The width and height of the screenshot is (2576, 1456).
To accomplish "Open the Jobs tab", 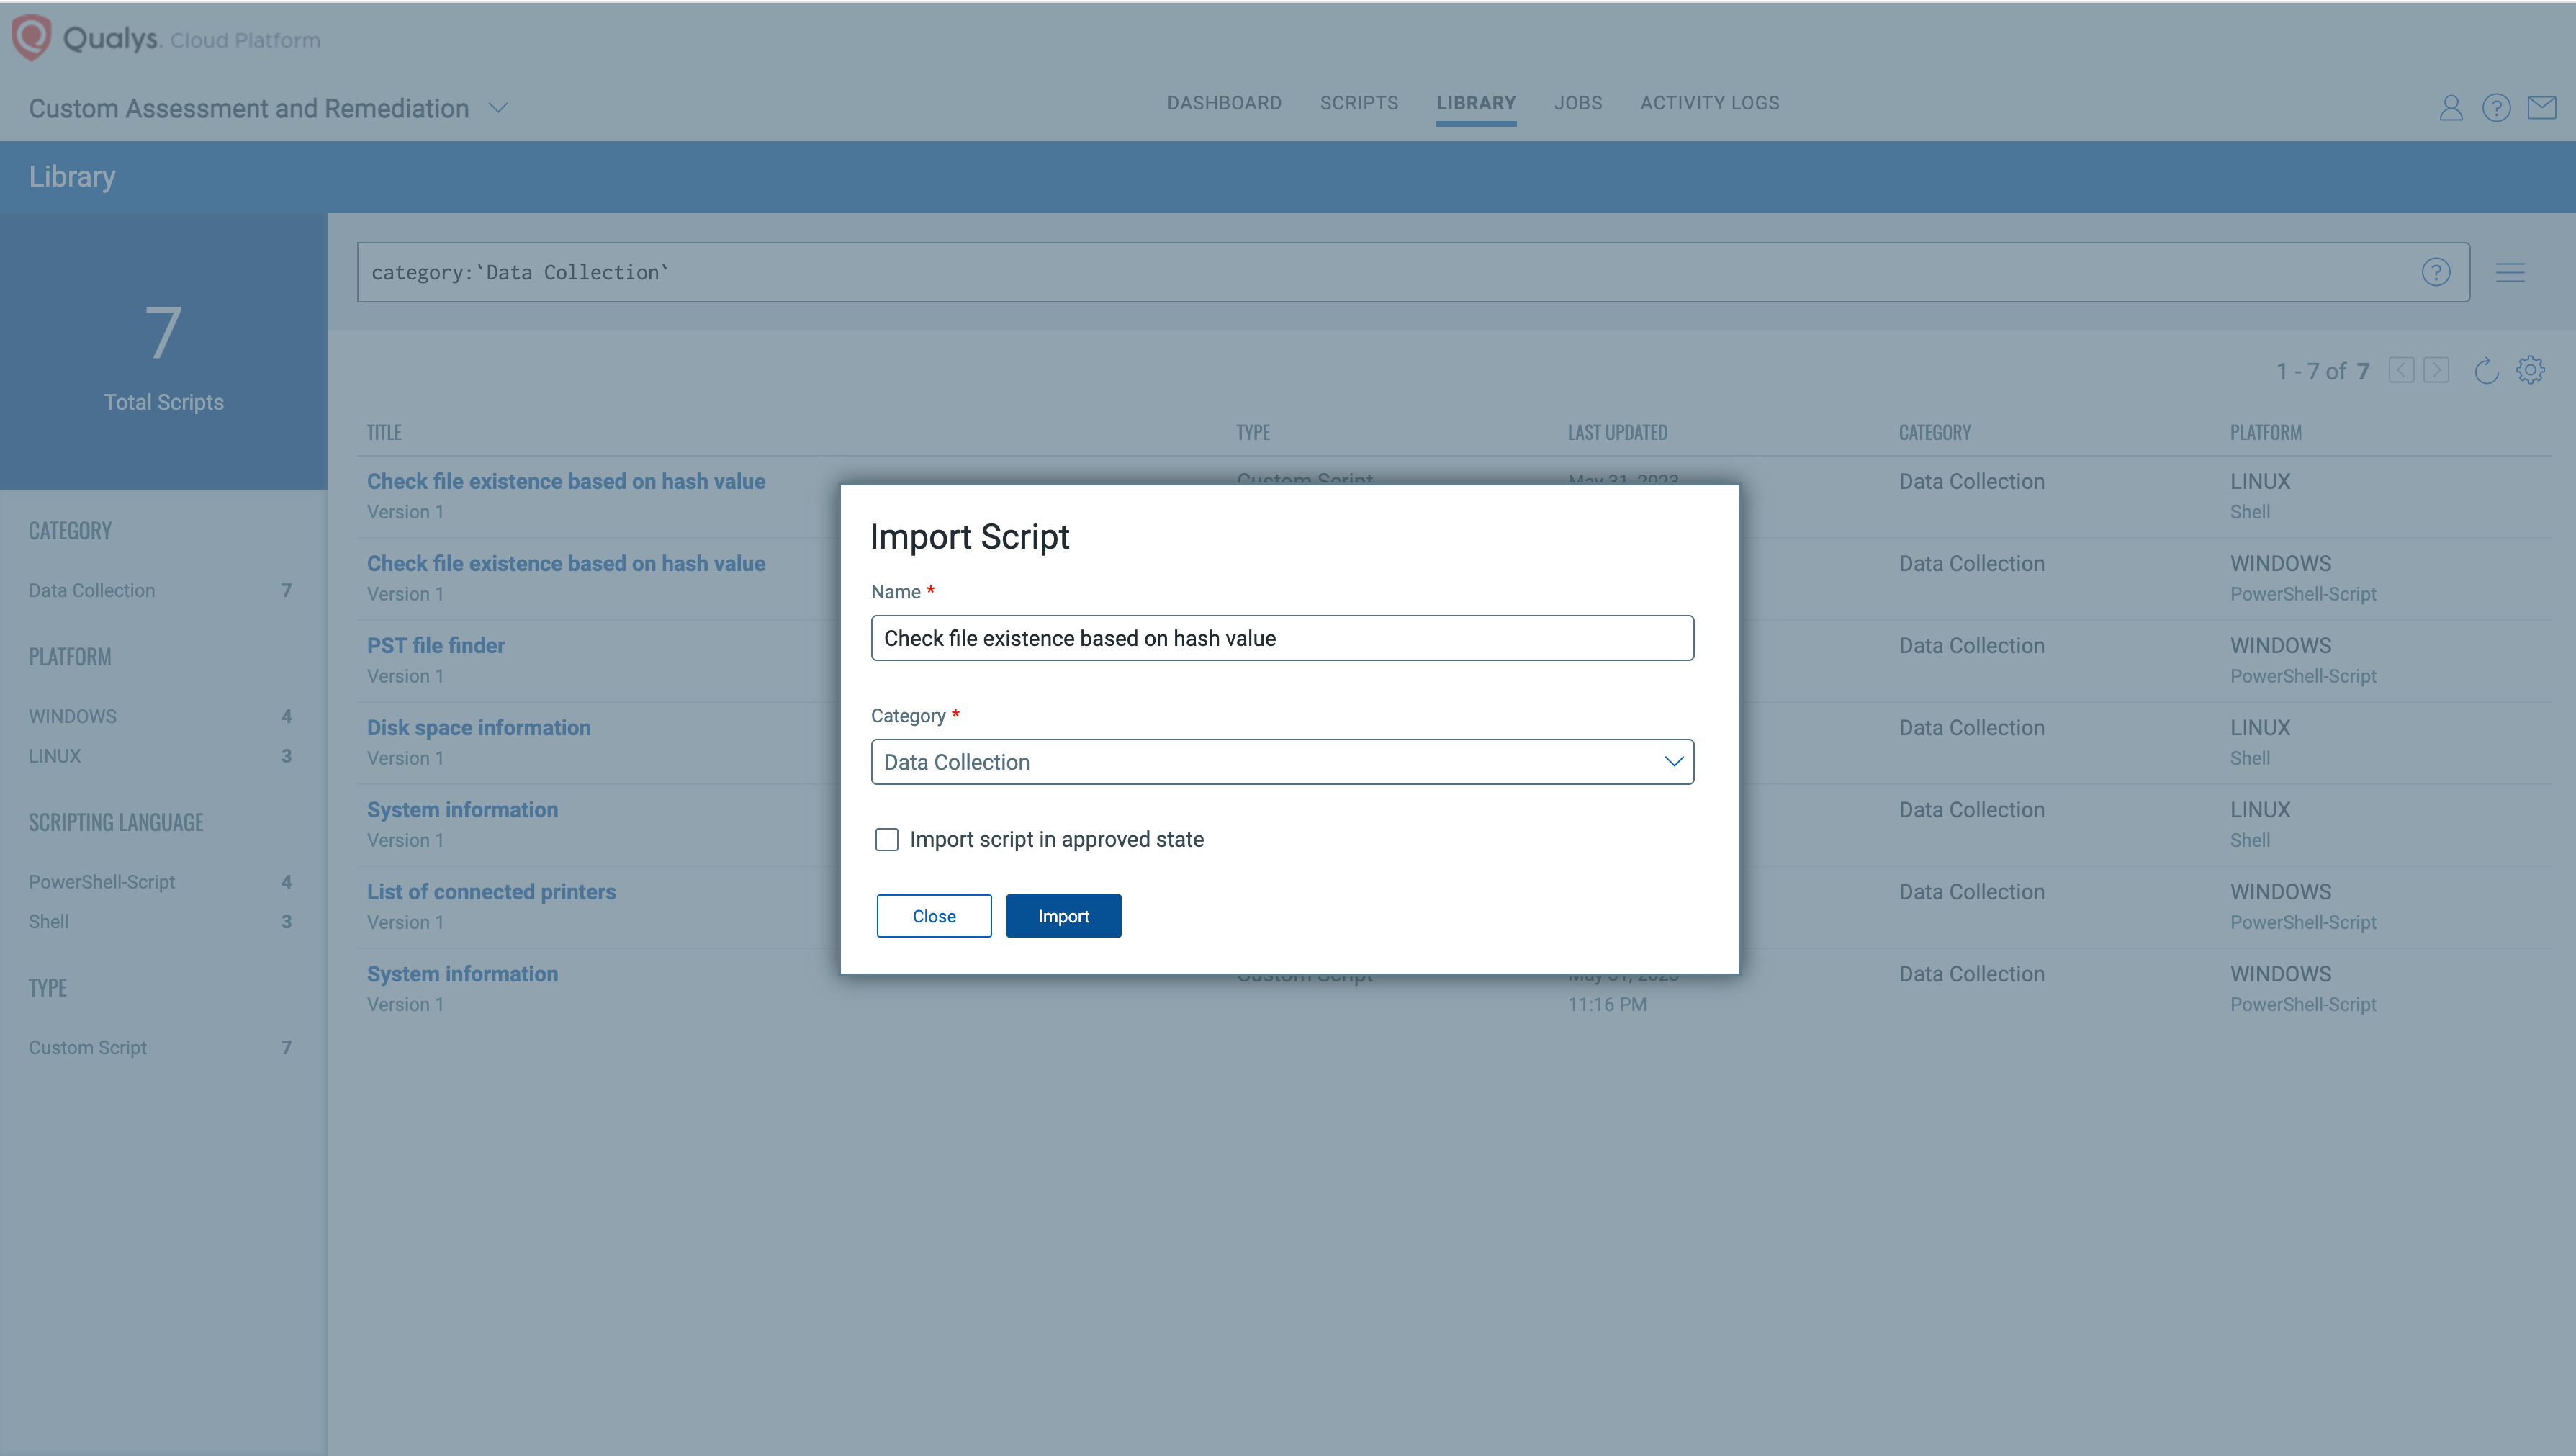I will point(1578,103).
